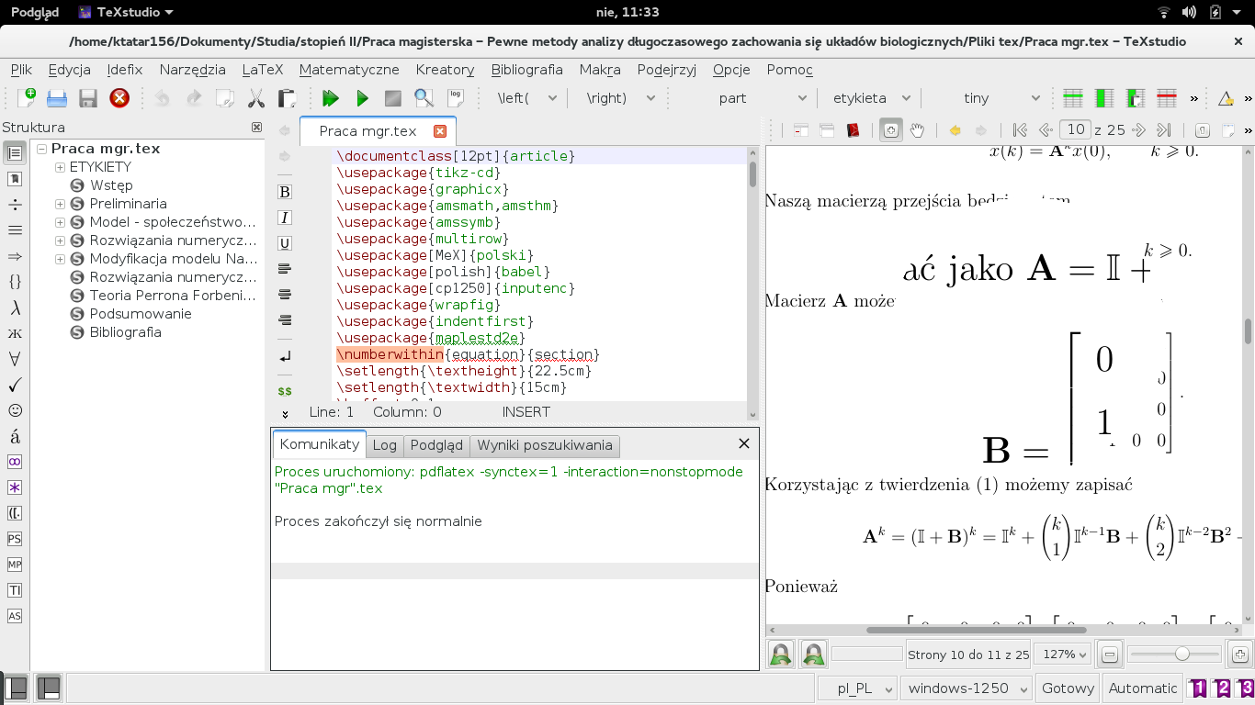This screenshot has height=705, width=1255.
Task: Open the log viewer icon in toolbar
Action: (455, 98)
